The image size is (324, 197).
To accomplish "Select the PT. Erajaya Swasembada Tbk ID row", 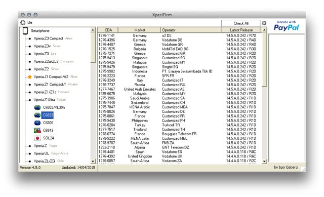I will click(179, 71).
